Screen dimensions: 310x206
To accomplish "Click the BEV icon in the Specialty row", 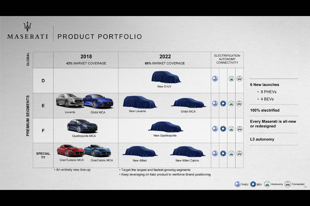I will (x=223, y=153).
